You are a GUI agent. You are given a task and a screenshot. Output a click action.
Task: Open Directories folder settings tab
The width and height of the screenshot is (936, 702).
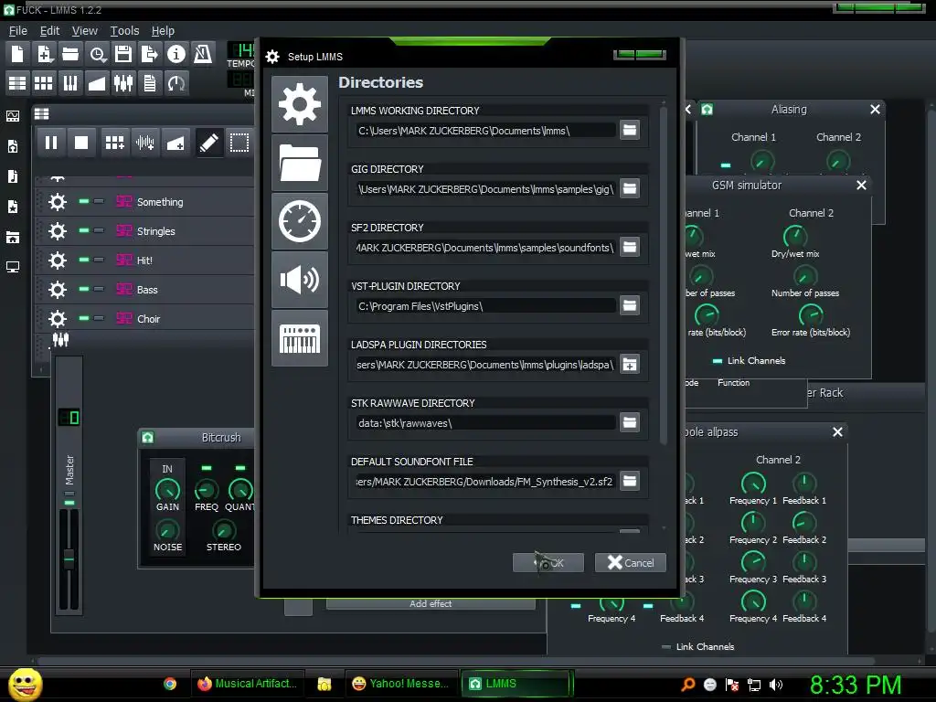(300, 163)
